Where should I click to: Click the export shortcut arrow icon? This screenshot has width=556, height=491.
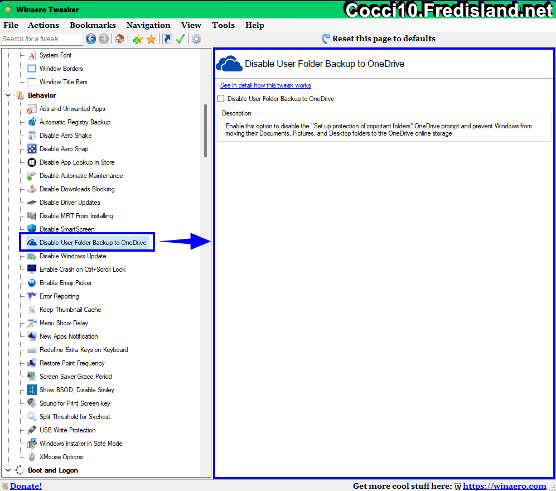click(167, 38)
